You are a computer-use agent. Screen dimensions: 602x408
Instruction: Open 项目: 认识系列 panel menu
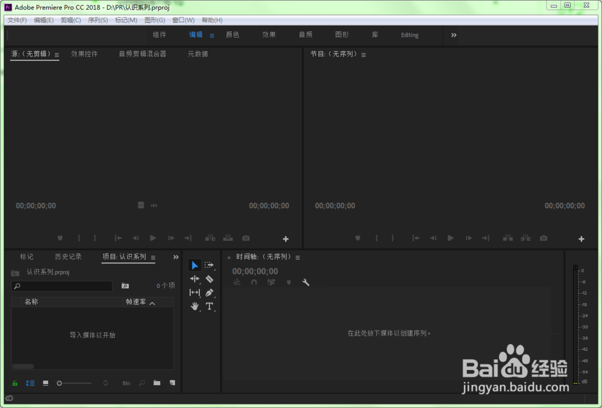tap(153, 258)
